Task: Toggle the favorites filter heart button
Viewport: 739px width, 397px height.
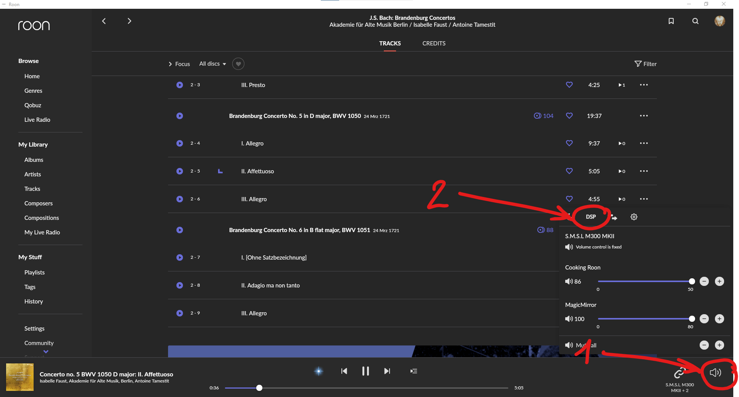Action: click(x=238, y=64)
